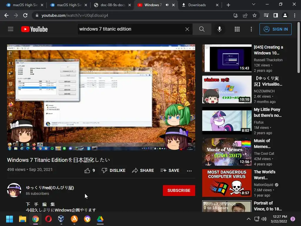
Task: Click the address bar URL
Action: (75, 15)
